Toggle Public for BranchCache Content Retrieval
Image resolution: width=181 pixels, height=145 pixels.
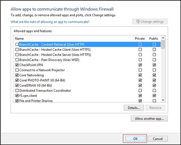[x=154, y=44]
